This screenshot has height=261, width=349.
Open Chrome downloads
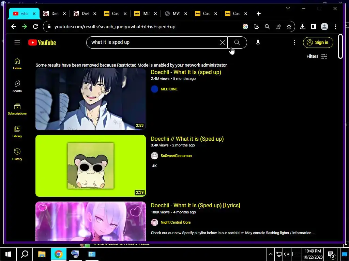(x=303, y=27)
